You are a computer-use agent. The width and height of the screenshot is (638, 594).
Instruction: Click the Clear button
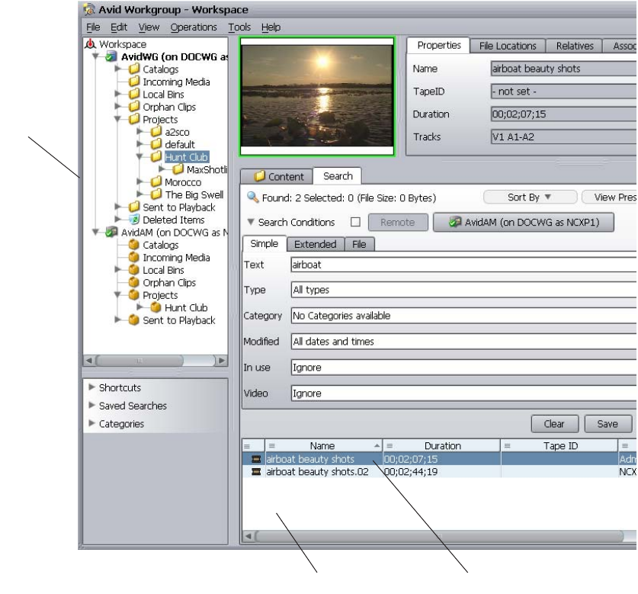pyautogui.click(x=555, y=424)
